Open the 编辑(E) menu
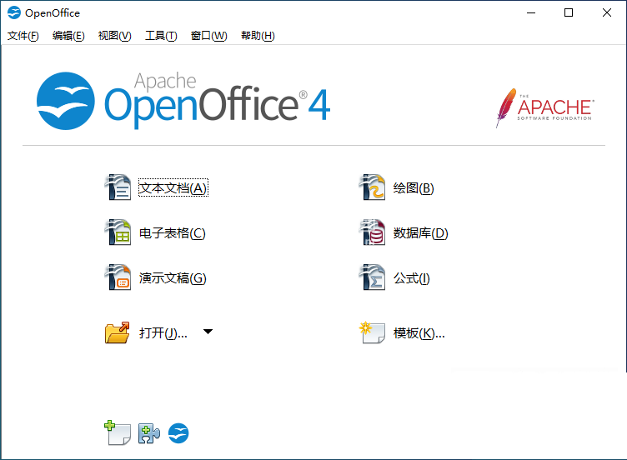This screenshot has width=627, height=460. [x=68, y=36]
